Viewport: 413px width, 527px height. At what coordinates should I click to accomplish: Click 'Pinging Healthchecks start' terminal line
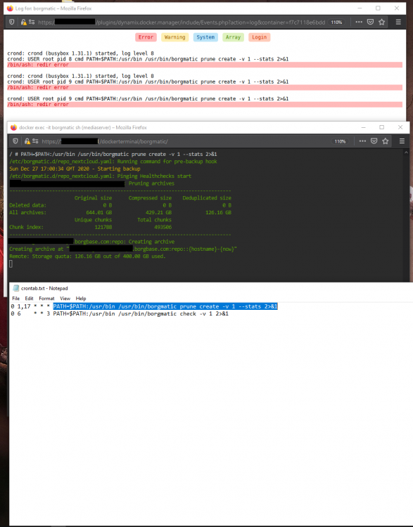(101, 176)
